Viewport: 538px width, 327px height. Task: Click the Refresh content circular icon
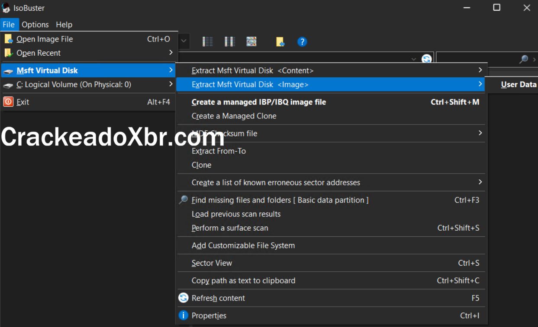[x=184, y=298]
